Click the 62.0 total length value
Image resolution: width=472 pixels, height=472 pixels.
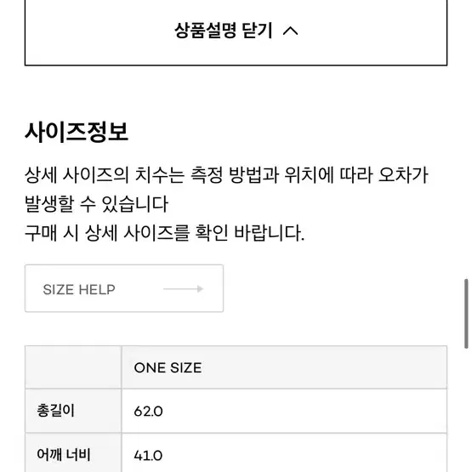coord(148,412)
